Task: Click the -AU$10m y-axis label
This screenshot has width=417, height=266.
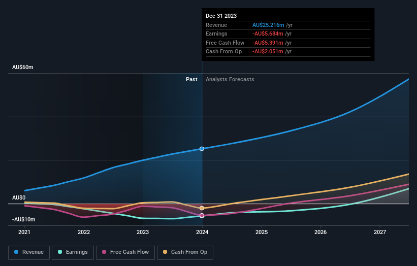Action: click(24, 219)
